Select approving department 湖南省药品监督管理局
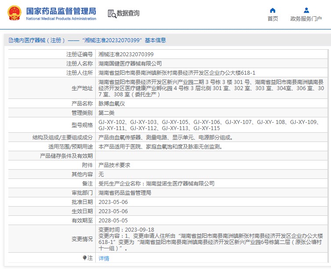 point(125,193)
